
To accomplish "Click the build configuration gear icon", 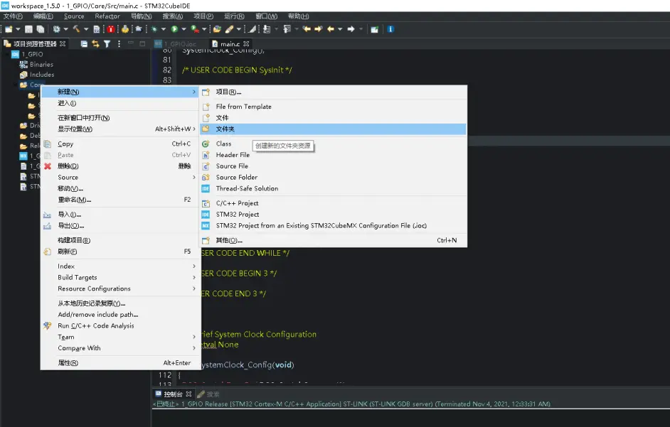I will [56, 29].
